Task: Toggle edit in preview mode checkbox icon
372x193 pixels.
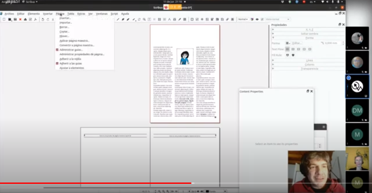Action: coord(262,20)
